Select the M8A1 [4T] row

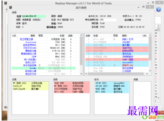(44, 57)
